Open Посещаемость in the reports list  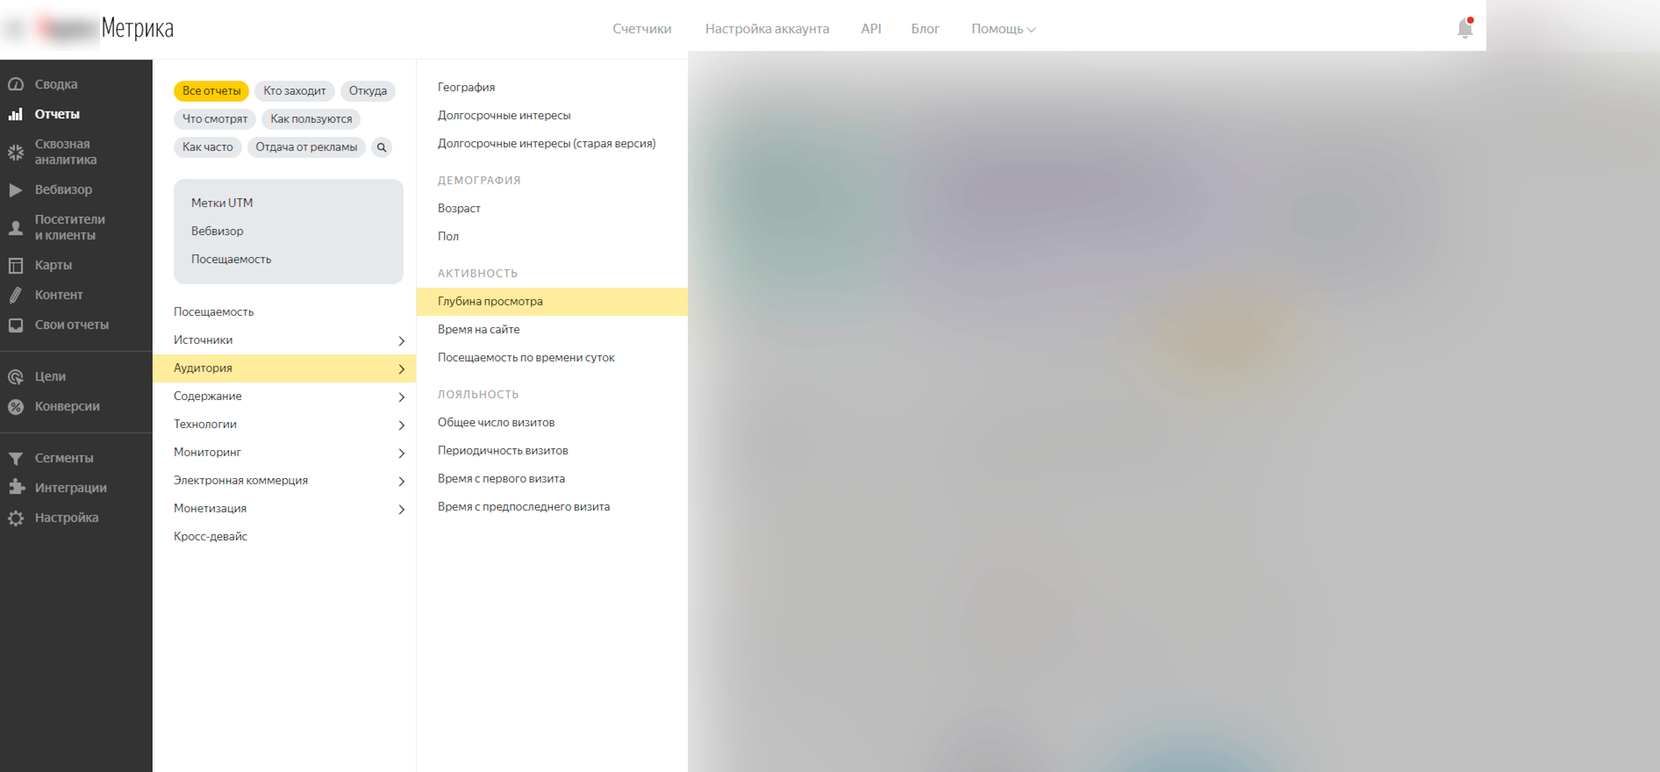(214, 312)
